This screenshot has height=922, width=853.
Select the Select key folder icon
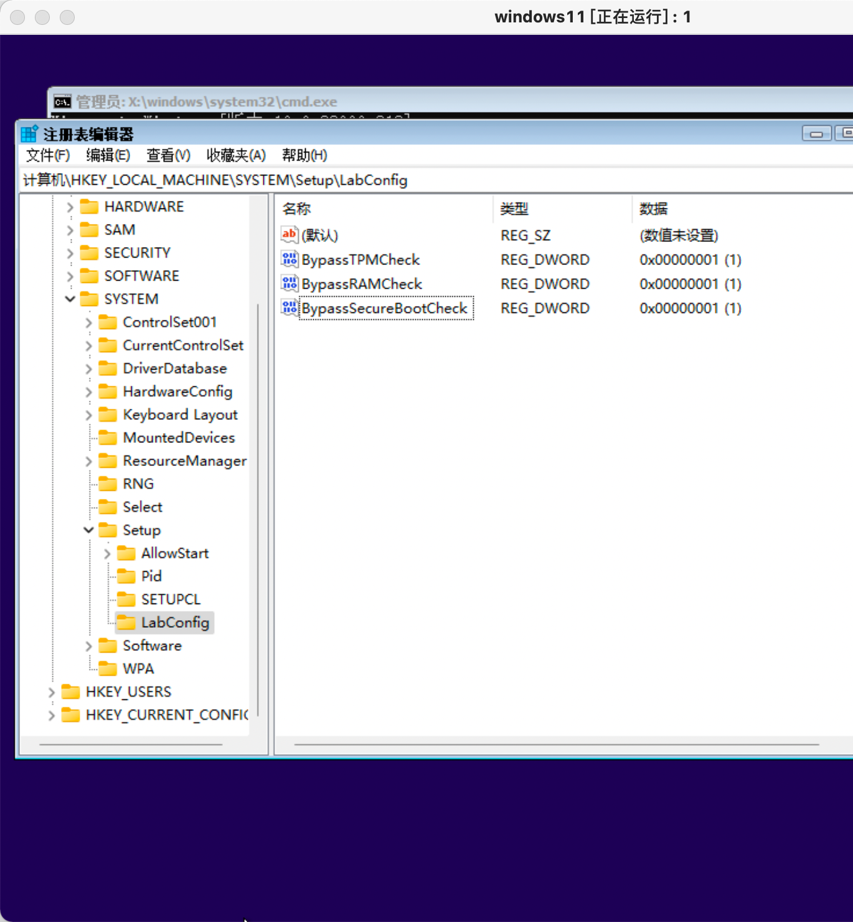tap(108, 506)
